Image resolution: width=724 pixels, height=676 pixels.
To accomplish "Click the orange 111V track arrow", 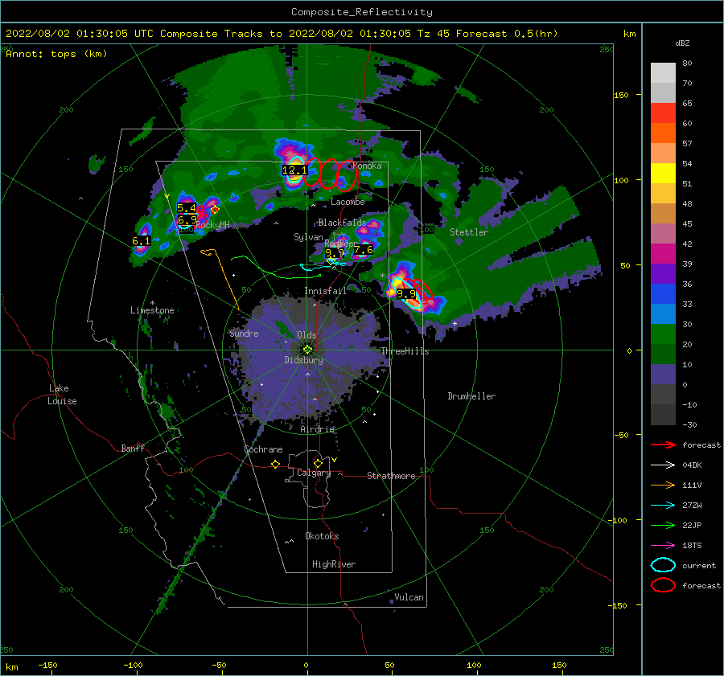I will click(x=663, y=485).
